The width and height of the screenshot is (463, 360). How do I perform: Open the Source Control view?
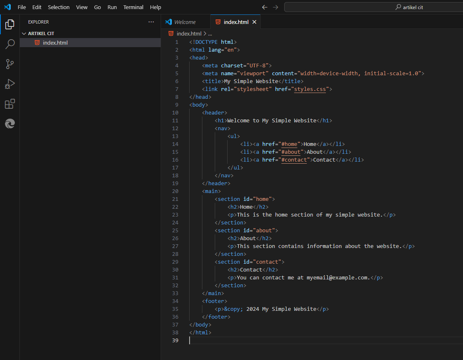pos(9,64)
